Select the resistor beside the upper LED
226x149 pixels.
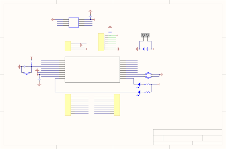147,84
